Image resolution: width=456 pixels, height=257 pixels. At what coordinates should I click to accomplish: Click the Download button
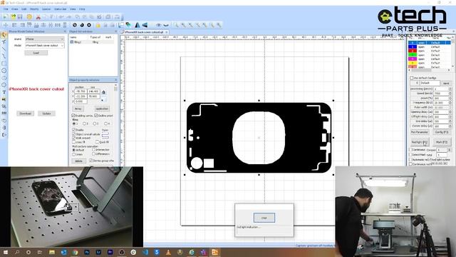point(26,114)
